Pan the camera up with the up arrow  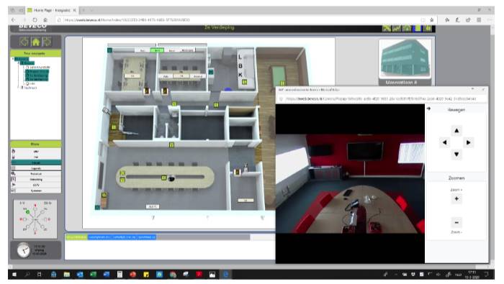(x=456, y=131)
